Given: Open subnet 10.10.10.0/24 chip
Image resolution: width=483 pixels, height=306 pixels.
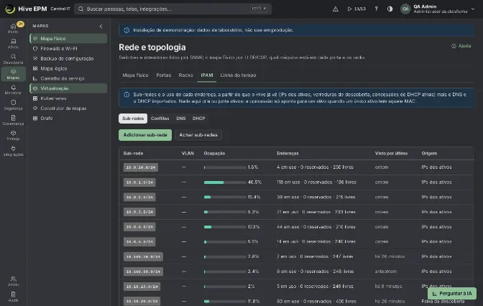Looking at the screenshot, I should coord(142,287).
